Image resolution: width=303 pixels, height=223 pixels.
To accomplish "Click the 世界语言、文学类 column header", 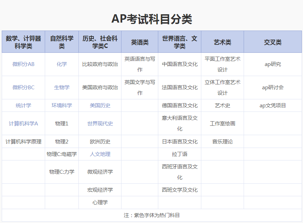I will pos(179,42).
